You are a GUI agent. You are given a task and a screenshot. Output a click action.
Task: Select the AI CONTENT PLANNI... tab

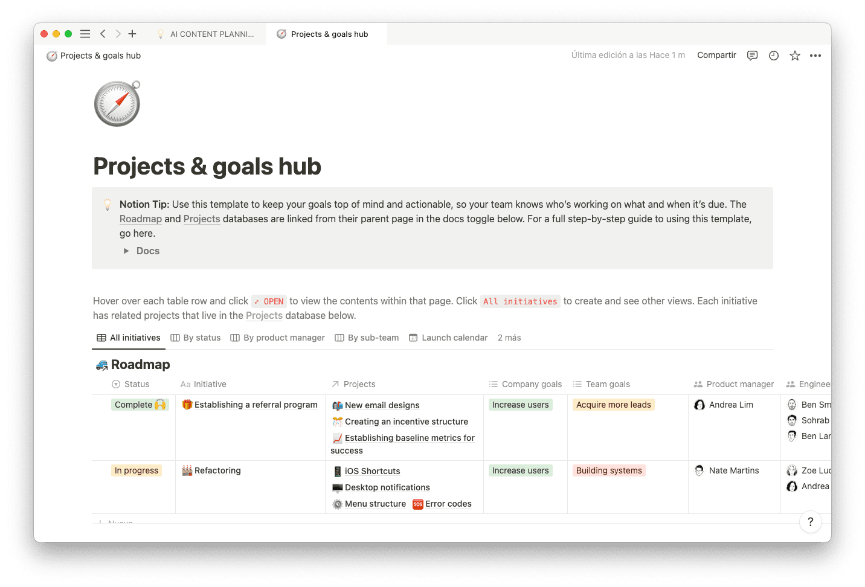(211, 34)
